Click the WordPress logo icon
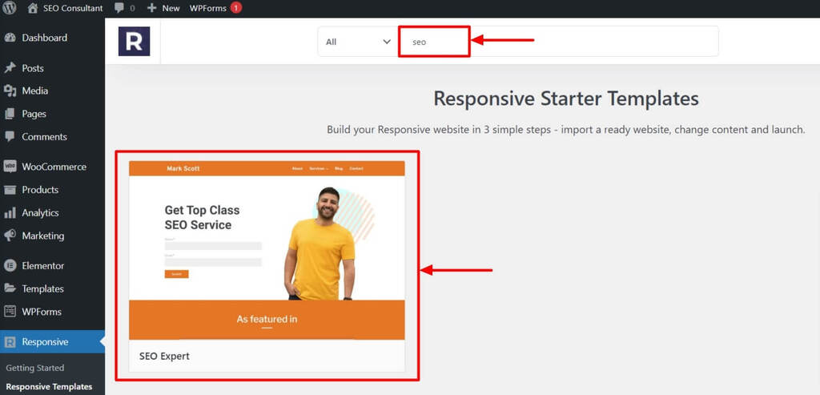Image resolution: width=820 pixels, height=395 pixels. click(10, 8)
